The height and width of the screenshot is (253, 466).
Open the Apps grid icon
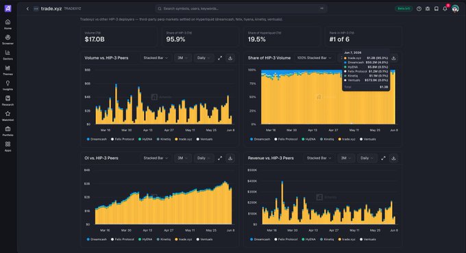pos(8,146)
